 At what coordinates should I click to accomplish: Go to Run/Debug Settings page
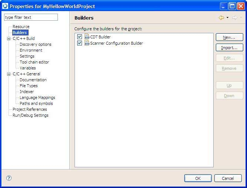click(30, 115)
